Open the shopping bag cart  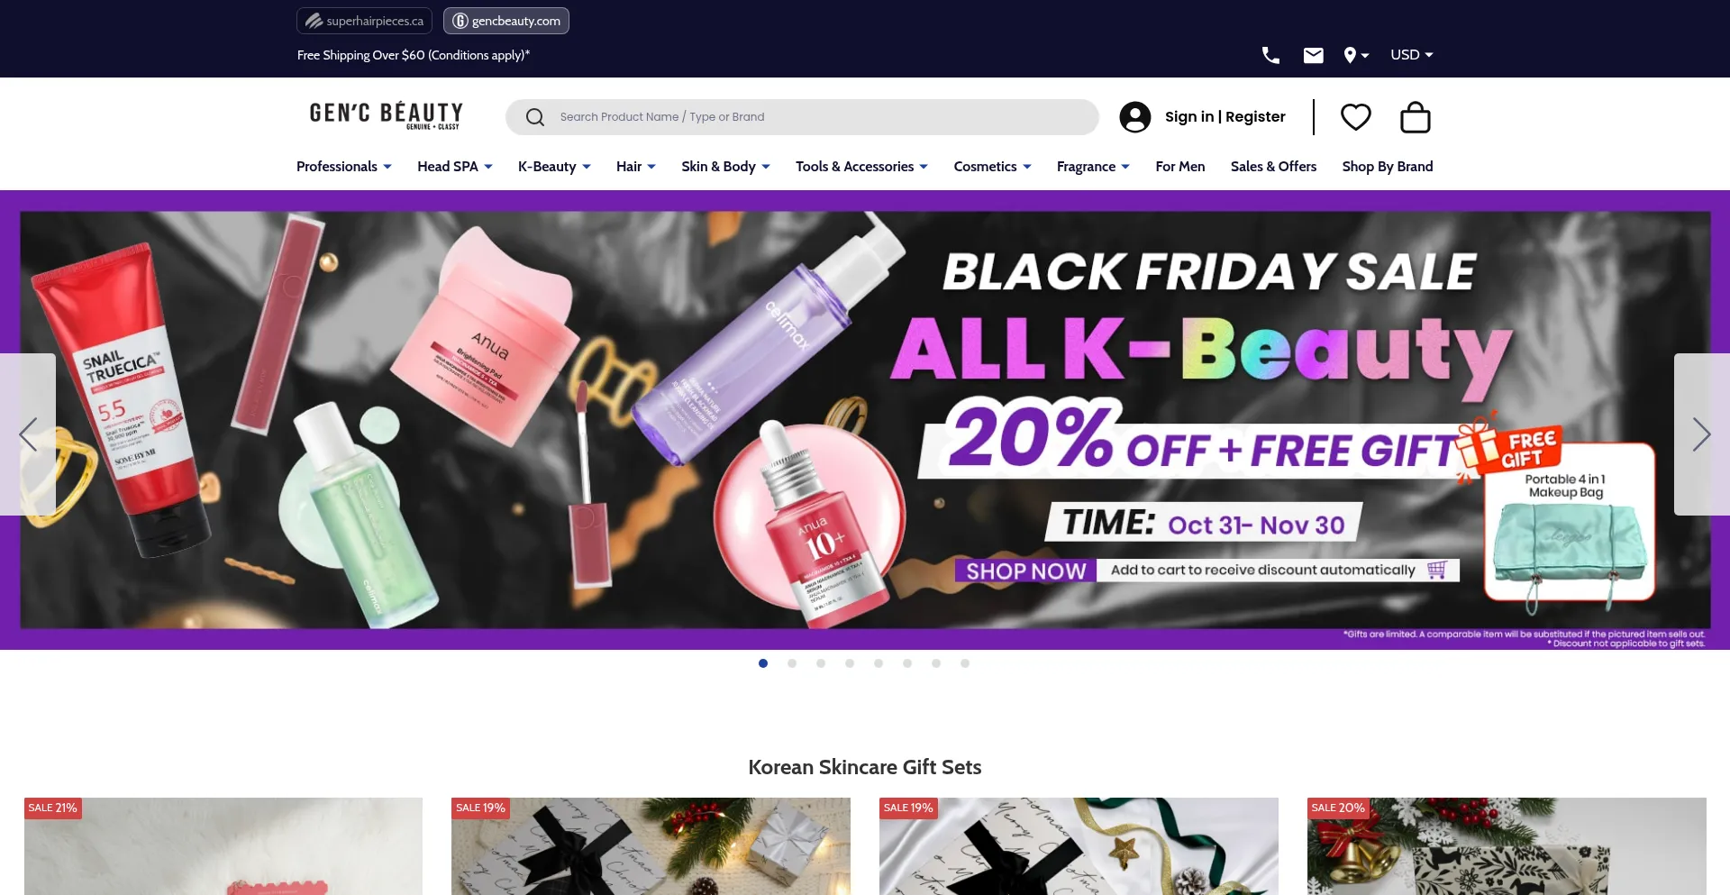pyautogui.click(x=1416, y=117)
